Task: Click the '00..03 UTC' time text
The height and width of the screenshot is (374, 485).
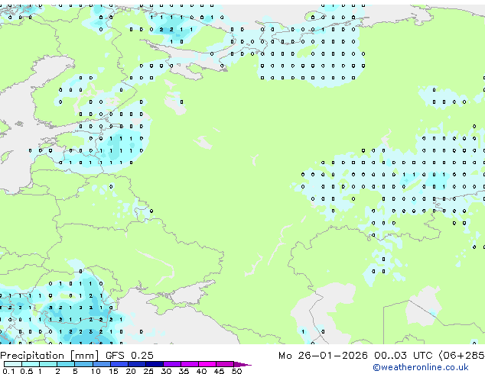Action: point(403,356)
